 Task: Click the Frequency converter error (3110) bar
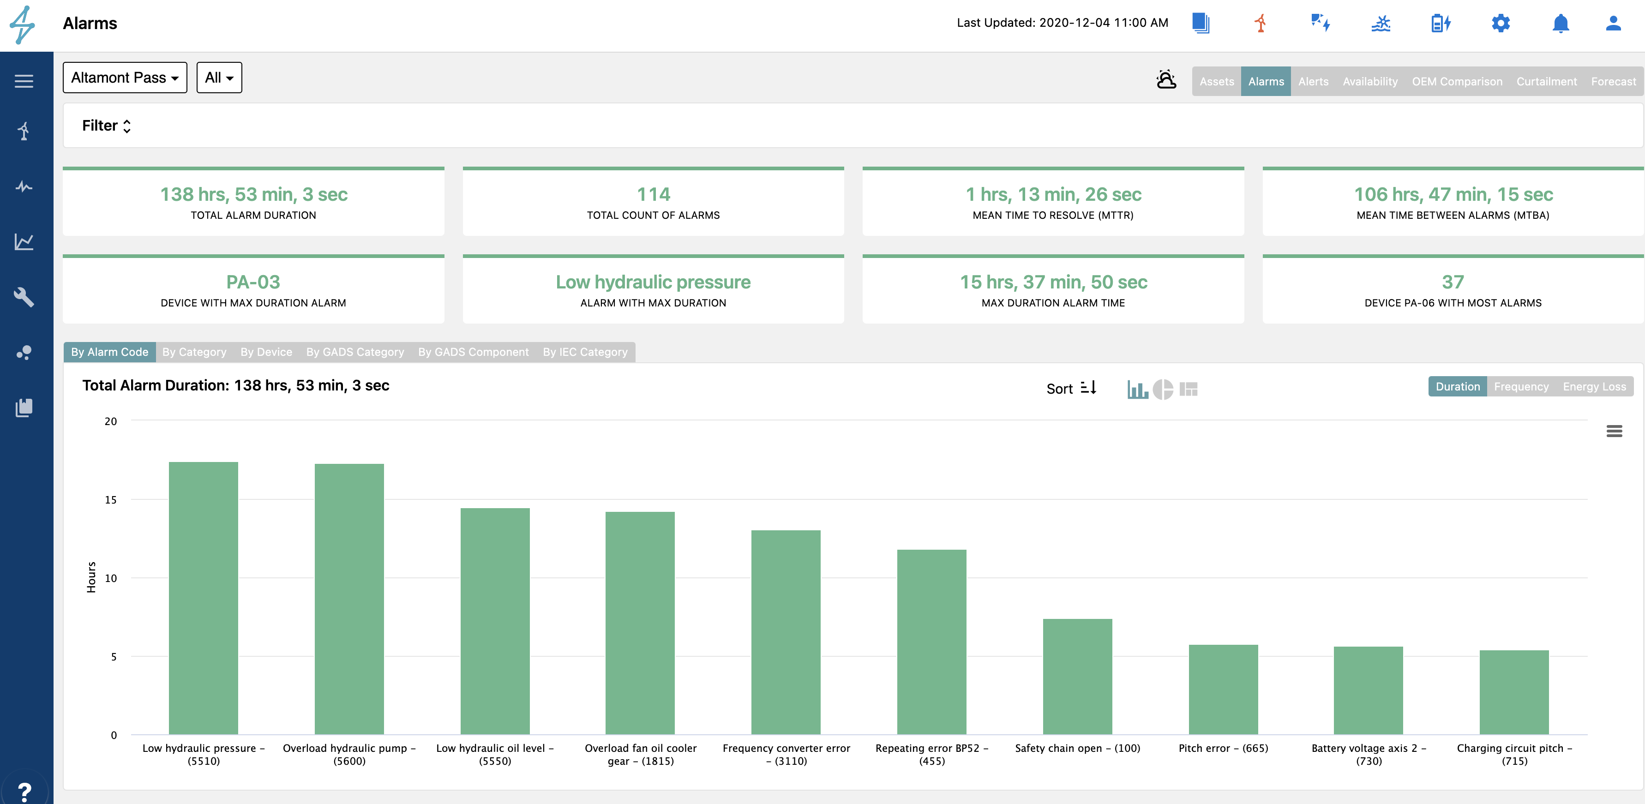click(786, 632)
